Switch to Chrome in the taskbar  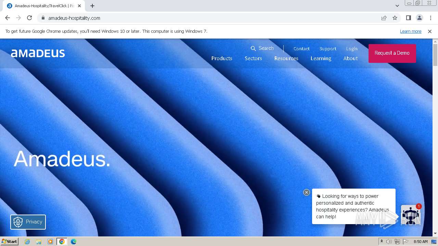[62, 242]
